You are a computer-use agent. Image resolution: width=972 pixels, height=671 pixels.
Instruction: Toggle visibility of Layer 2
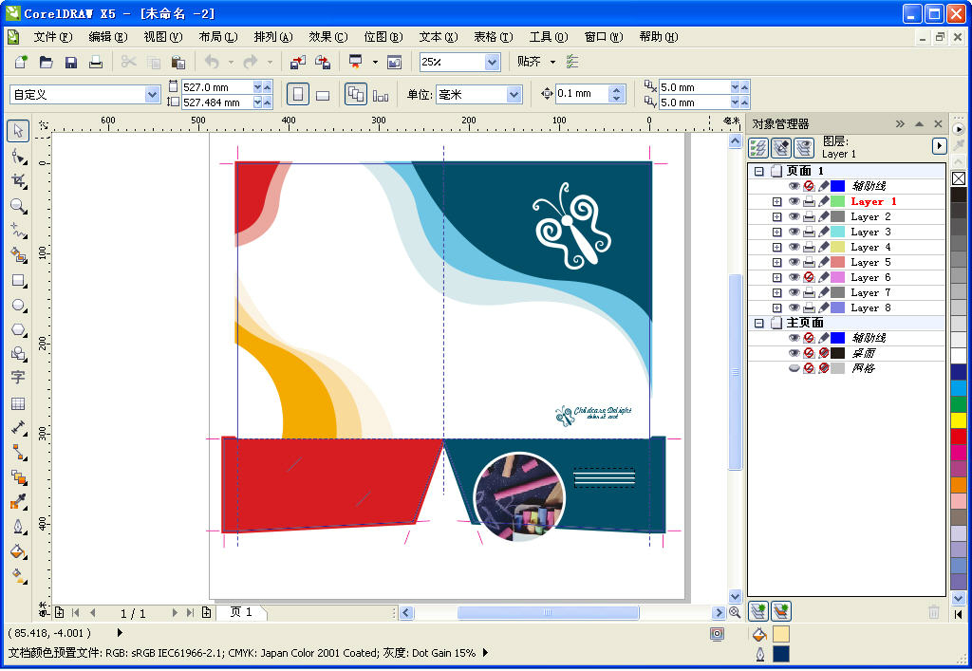point(795,216)
